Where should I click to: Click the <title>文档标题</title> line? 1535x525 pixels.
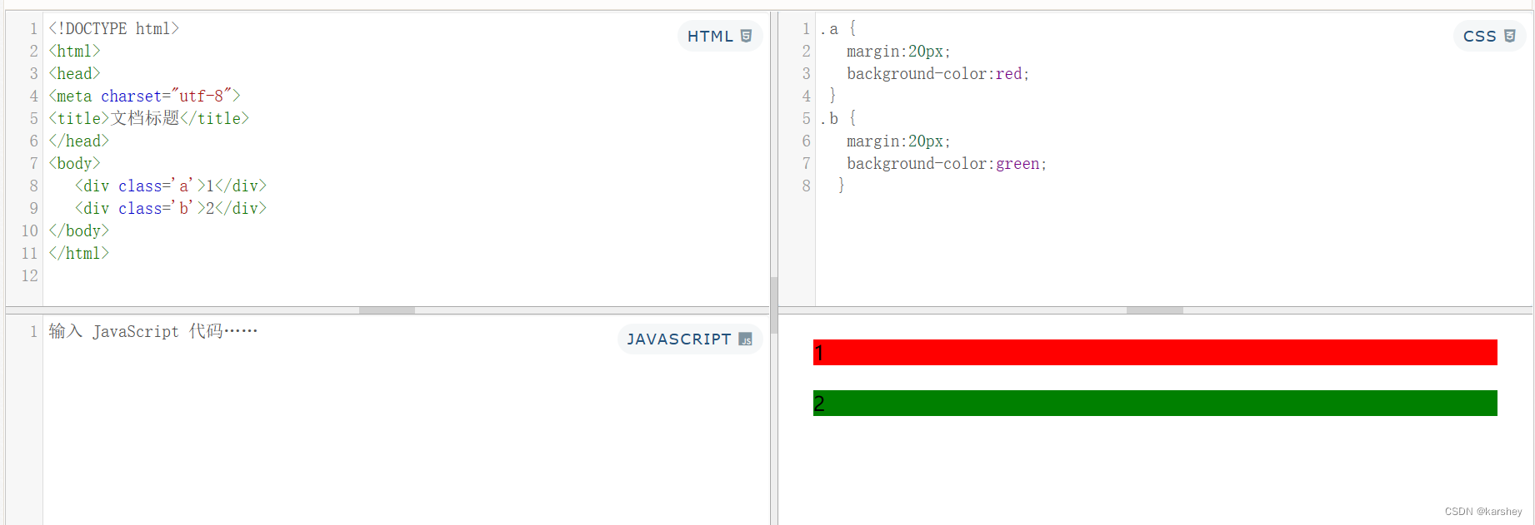pyautogui.click(x=148, y=118)
